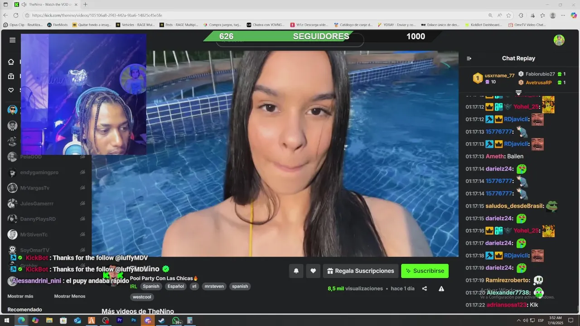Click gifter AvetrusaRP in leaderboard

pos(539,82)
